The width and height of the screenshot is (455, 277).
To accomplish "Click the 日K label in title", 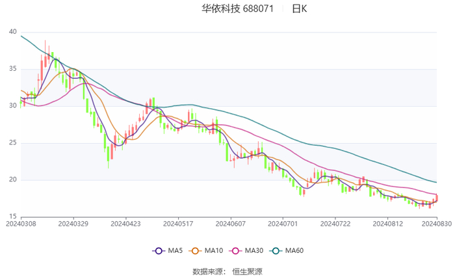I will pyautogui.click(x=299, y=8).
